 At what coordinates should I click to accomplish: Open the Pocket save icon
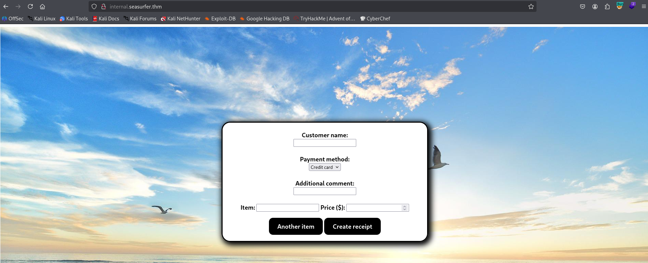[x=583, y=6]
